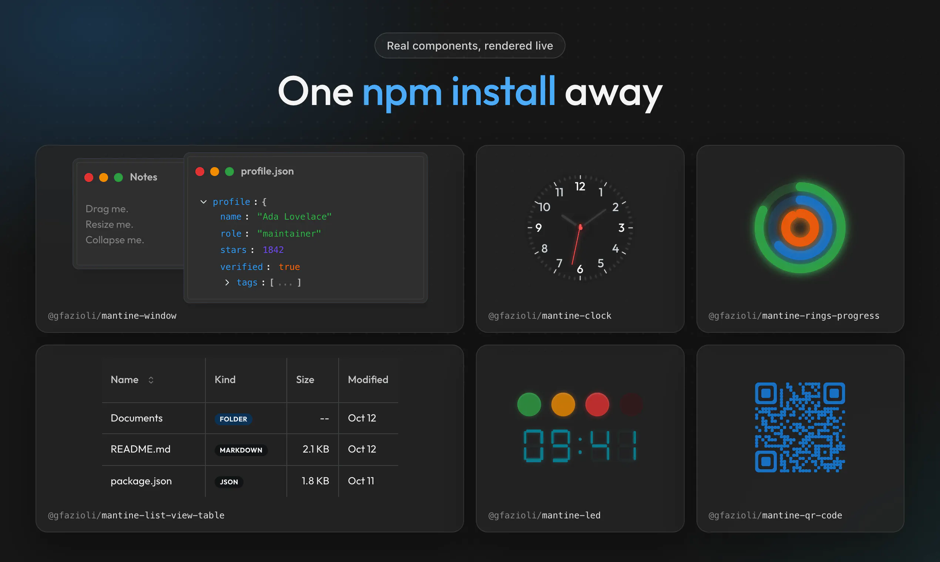This screenshot has width=940, height=562.
Task: Click the orange LED indicator
Action: 563,404
